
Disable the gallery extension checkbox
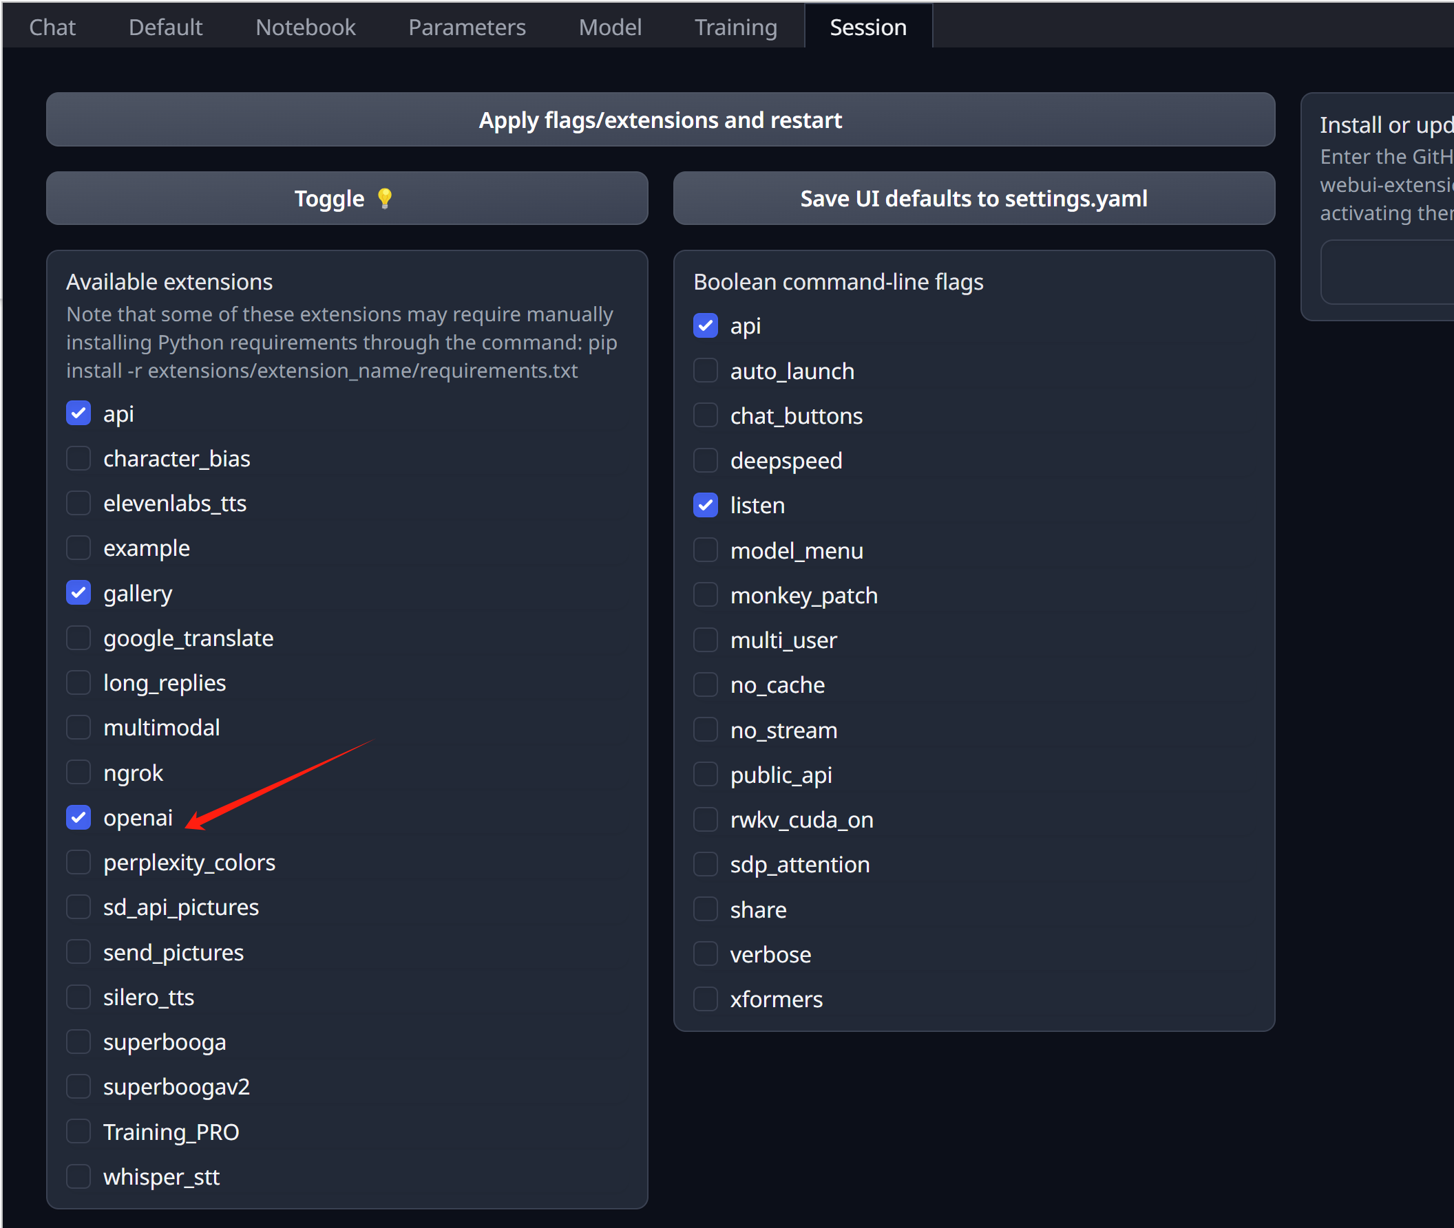(x=78, y=593)
